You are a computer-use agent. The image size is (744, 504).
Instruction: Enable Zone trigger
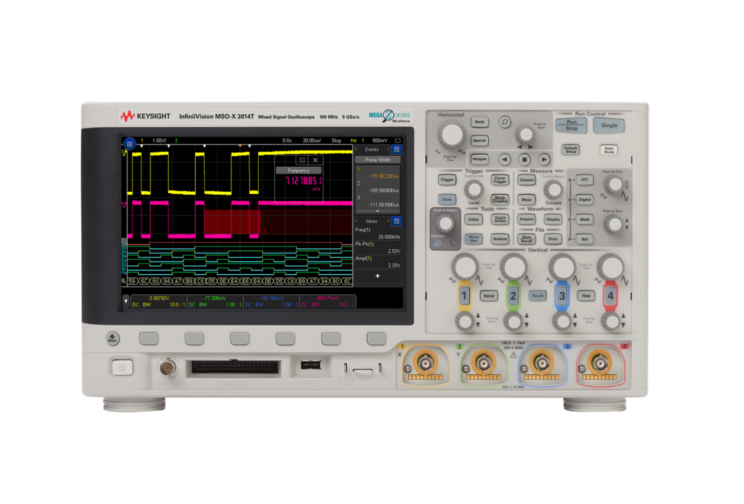[x=448, y=200]
